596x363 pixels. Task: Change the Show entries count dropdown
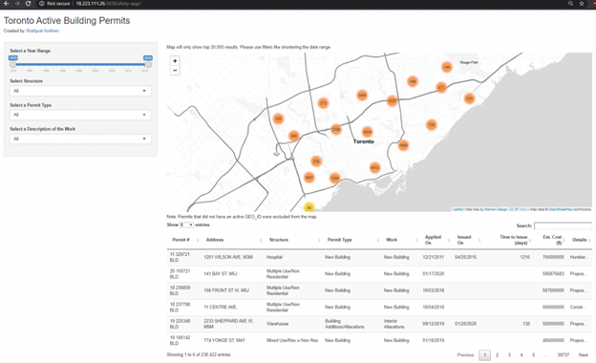[x=186, y=225]
